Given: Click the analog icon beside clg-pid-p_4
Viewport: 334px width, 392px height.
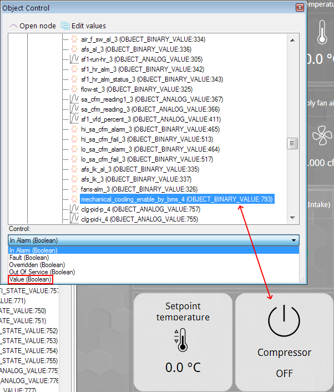Looking at the screenshot, I should 74,209.
